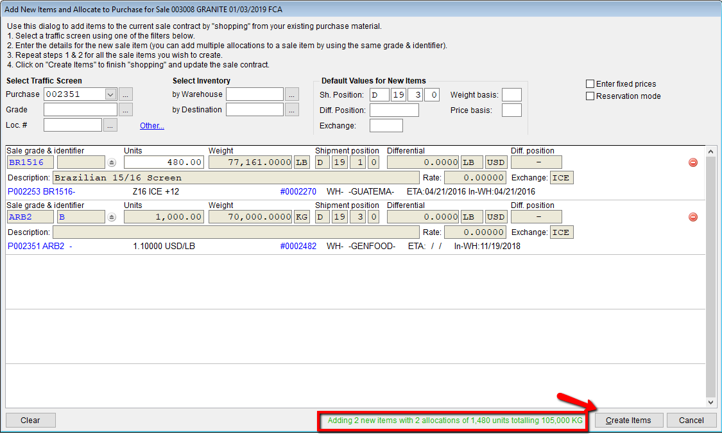Click the eject icon beside ARB2 identifier
722x434 pixels.
(x=112, y=218)
